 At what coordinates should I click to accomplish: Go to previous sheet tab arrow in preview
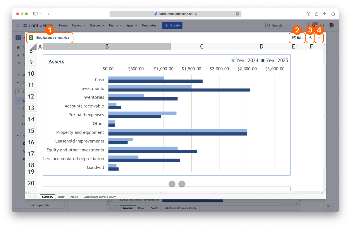(30, 197)
